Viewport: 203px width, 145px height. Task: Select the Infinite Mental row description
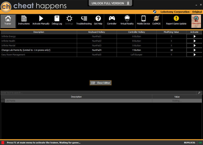click(39, 45)
